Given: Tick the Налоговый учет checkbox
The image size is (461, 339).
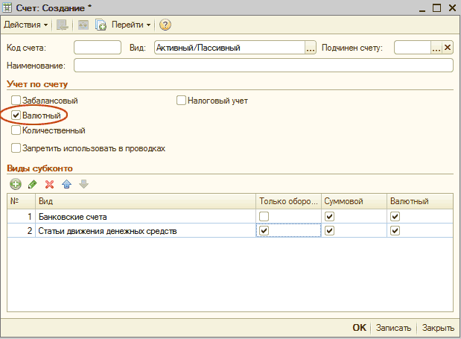Looking at the screenshot, I should (x=181, y=101).
